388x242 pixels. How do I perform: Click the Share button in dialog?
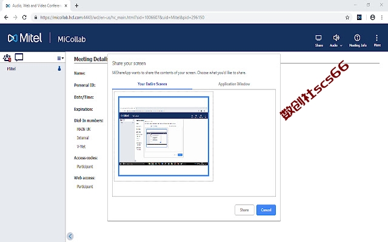coord(244,210)
